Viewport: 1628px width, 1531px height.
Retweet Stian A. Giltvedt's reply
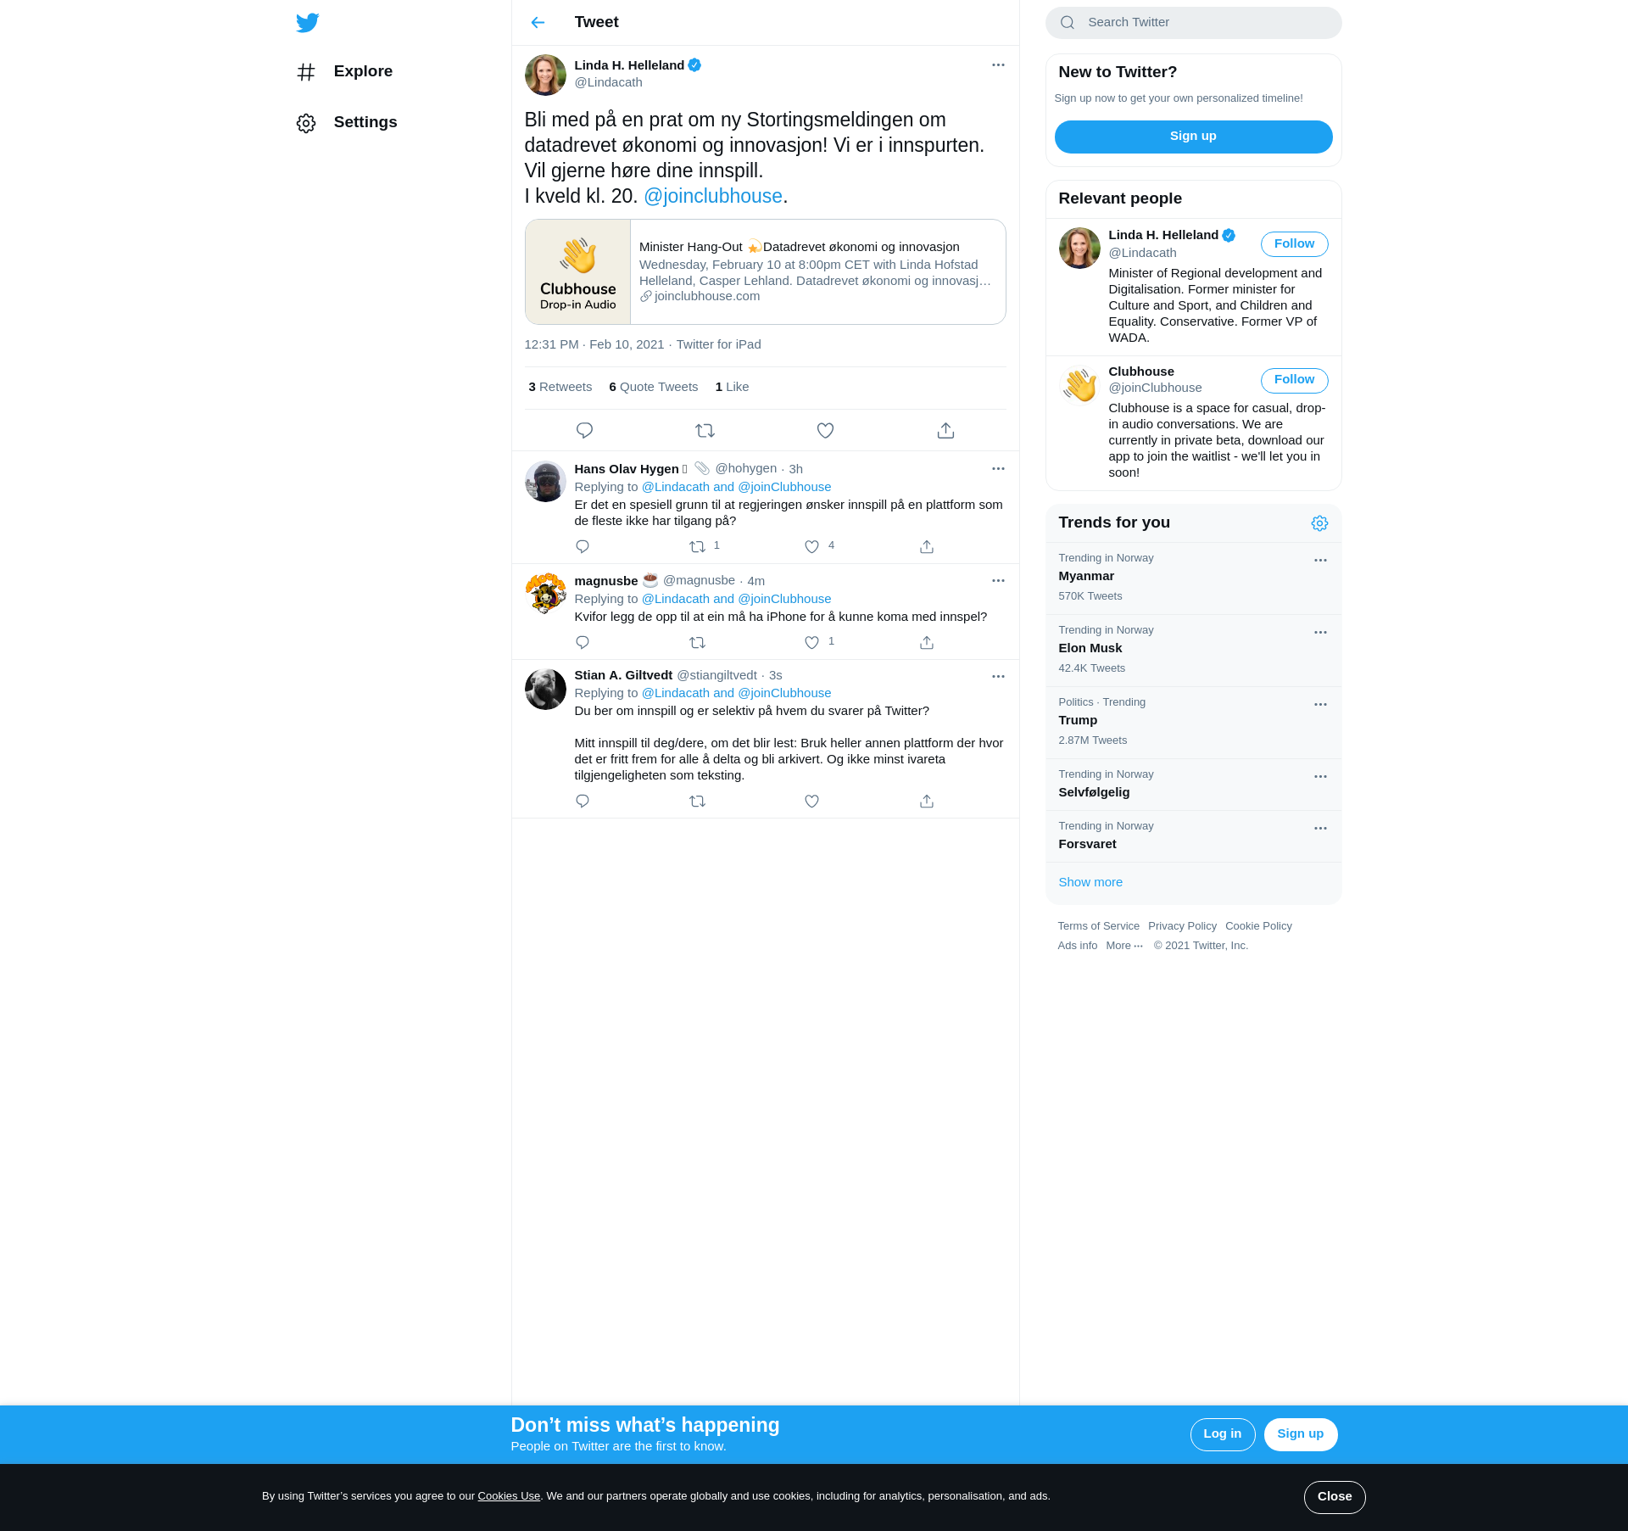697,801
